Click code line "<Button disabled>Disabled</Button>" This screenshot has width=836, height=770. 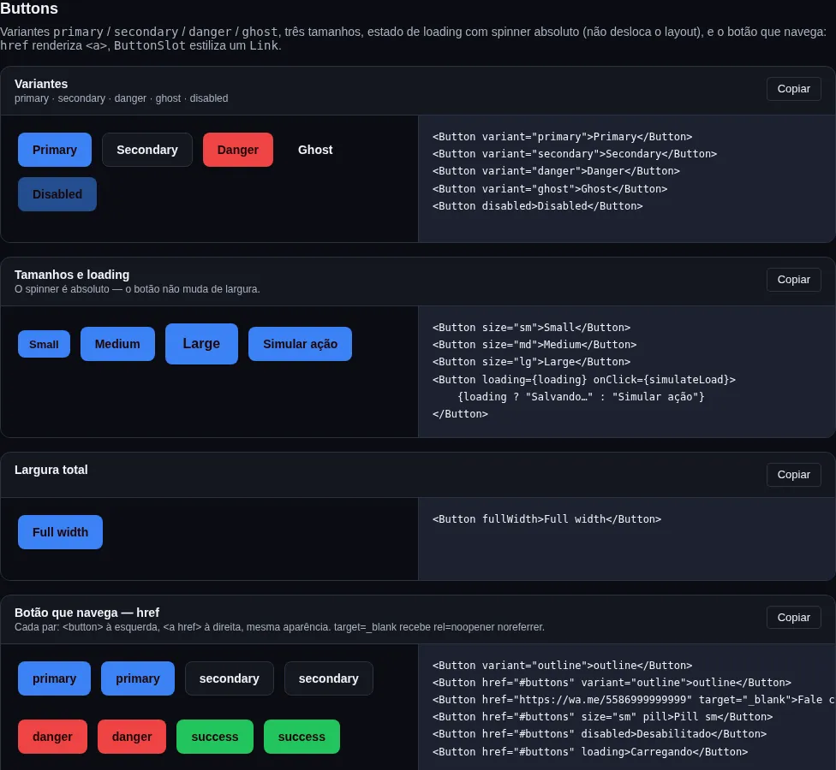point(537,205)
